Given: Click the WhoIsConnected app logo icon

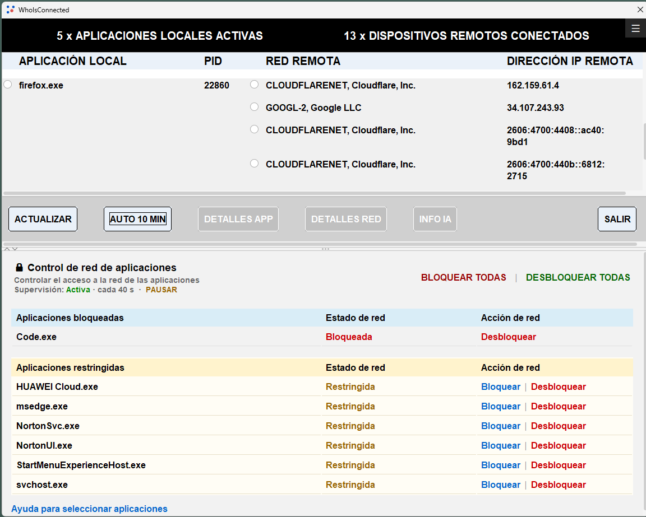Looking at the screenshot, I should click(x=10, y=10).
